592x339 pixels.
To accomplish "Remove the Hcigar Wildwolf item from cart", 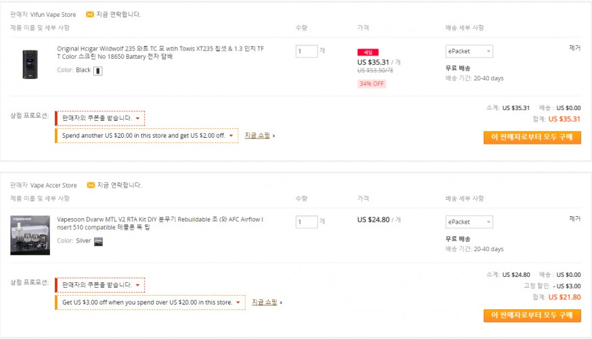I will 574,48.
